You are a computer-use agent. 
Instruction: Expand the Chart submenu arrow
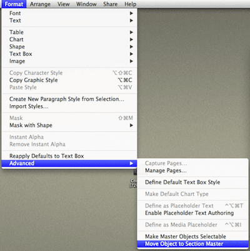tap(131, 39)
